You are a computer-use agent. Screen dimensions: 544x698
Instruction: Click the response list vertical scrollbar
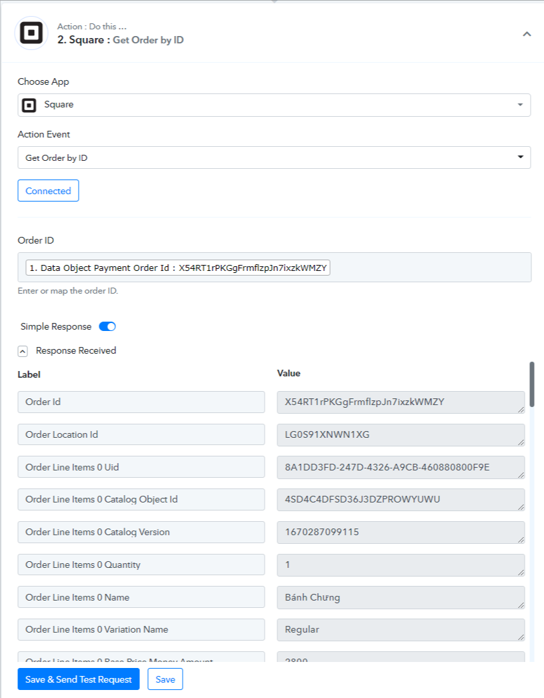531,384
